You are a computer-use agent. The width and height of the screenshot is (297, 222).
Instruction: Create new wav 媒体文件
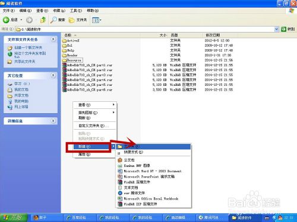[153, 193]
